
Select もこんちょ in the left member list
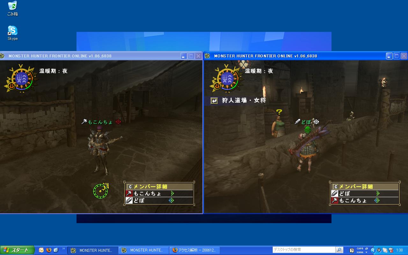pyautogui.click(x=159, y=193)
